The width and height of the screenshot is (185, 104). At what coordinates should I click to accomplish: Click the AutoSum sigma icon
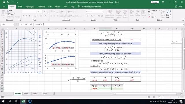coord(149,10)
